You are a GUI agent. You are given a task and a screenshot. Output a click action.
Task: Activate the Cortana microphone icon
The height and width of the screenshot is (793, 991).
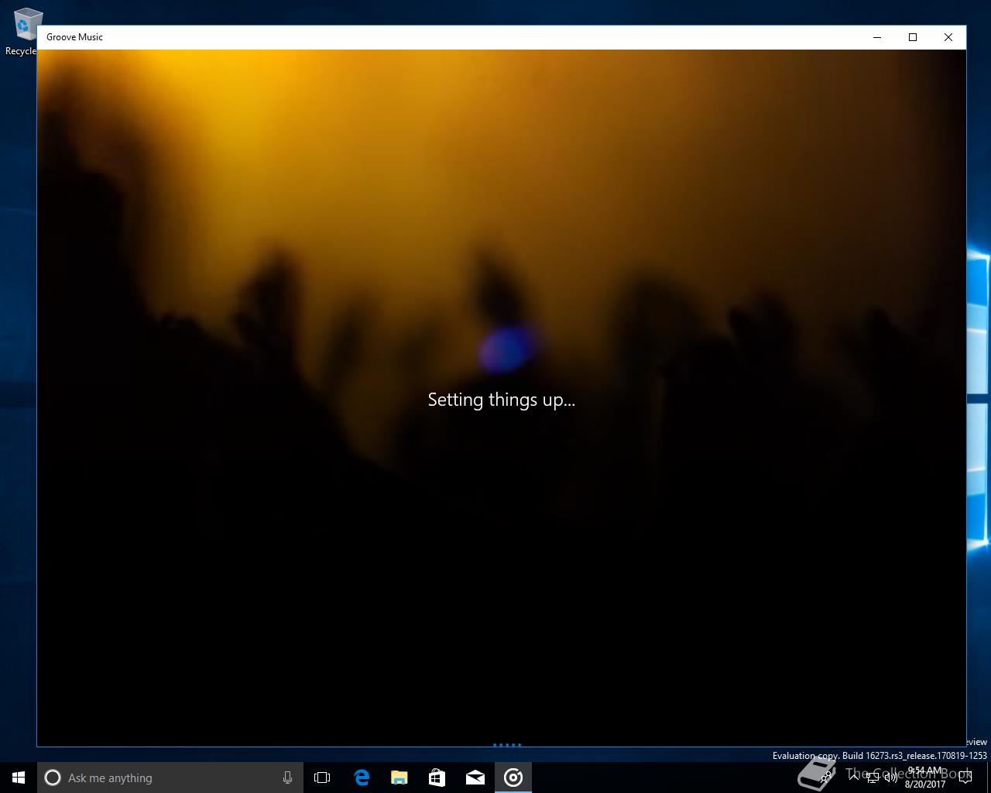click(287, 778)
